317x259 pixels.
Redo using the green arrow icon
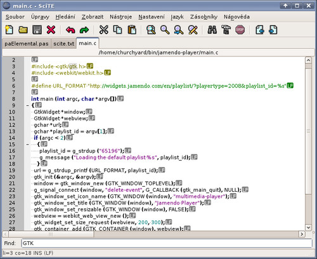(84, 30)
